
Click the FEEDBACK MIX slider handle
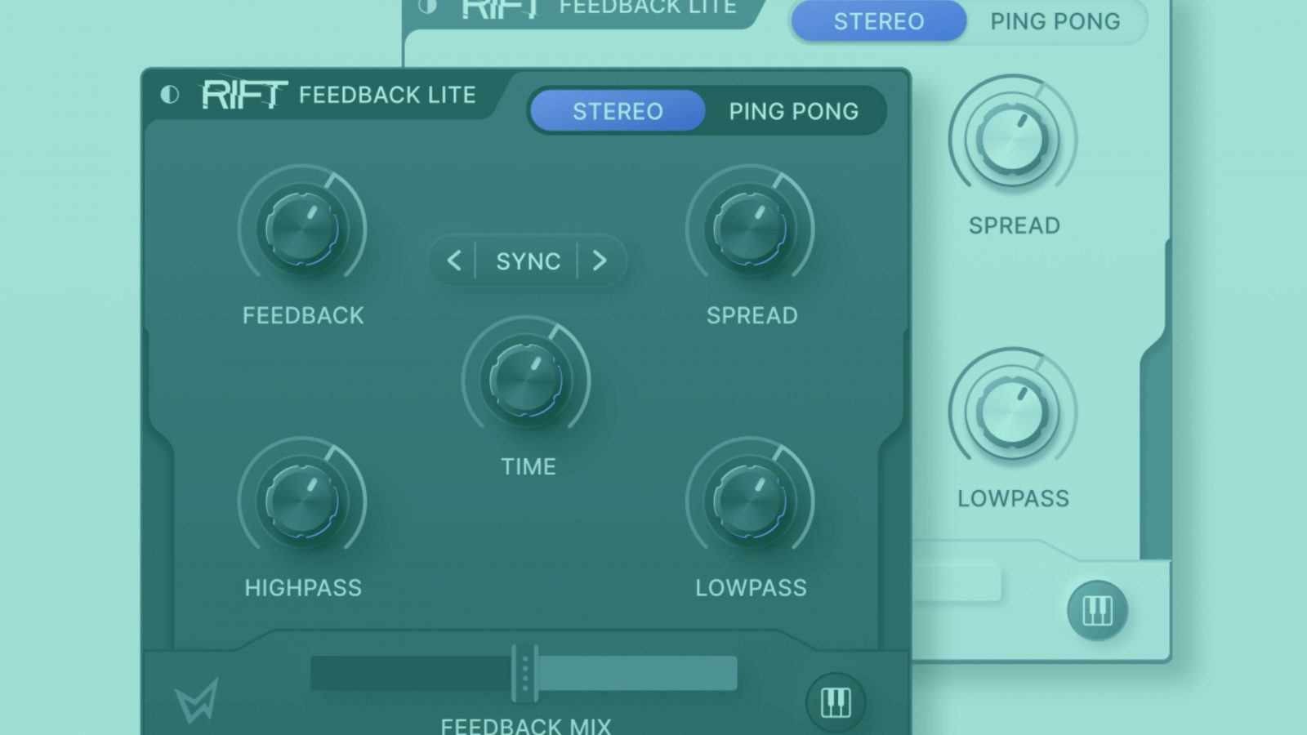pyautogui.click(x=524, y=673)
